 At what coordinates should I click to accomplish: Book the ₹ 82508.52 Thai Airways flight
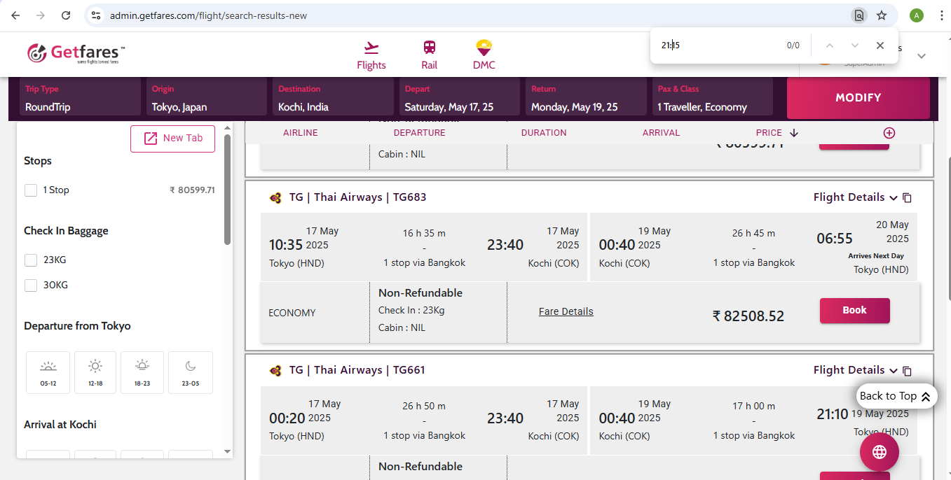(854, 311)
